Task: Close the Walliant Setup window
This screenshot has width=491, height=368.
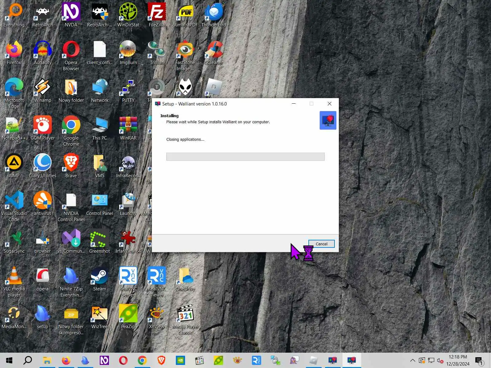Action: pyautogui.click(x=329, y=104)
